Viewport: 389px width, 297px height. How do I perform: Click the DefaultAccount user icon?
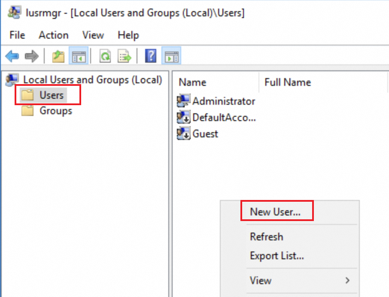click(184, 117)
